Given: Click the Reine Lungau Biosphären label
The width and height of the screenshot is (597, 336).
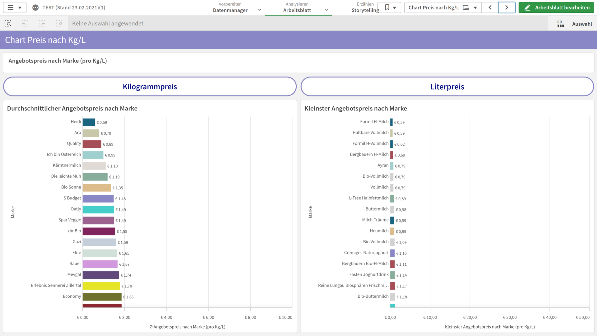Looking at the screenshot, I should [x=353, y=285].
